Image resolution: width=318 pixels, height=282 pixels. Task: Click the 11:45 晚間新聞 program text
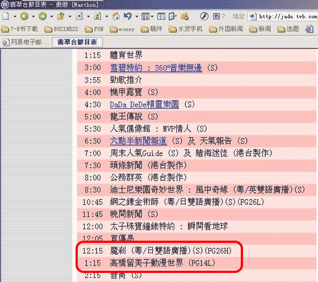click(134, 214)
